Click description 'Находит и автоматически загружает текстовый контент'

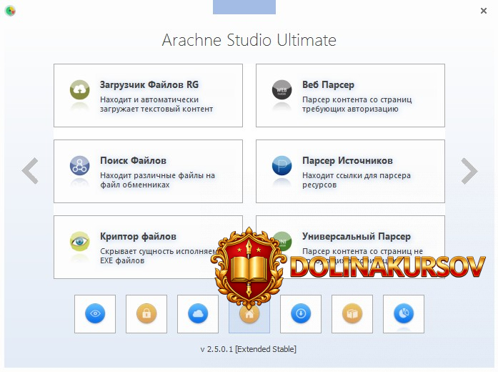tap(156, 104)
